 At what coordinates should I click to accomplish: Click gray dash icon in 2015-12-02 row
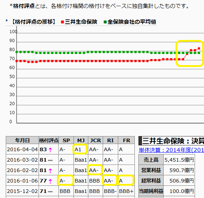tap(50, 192)
